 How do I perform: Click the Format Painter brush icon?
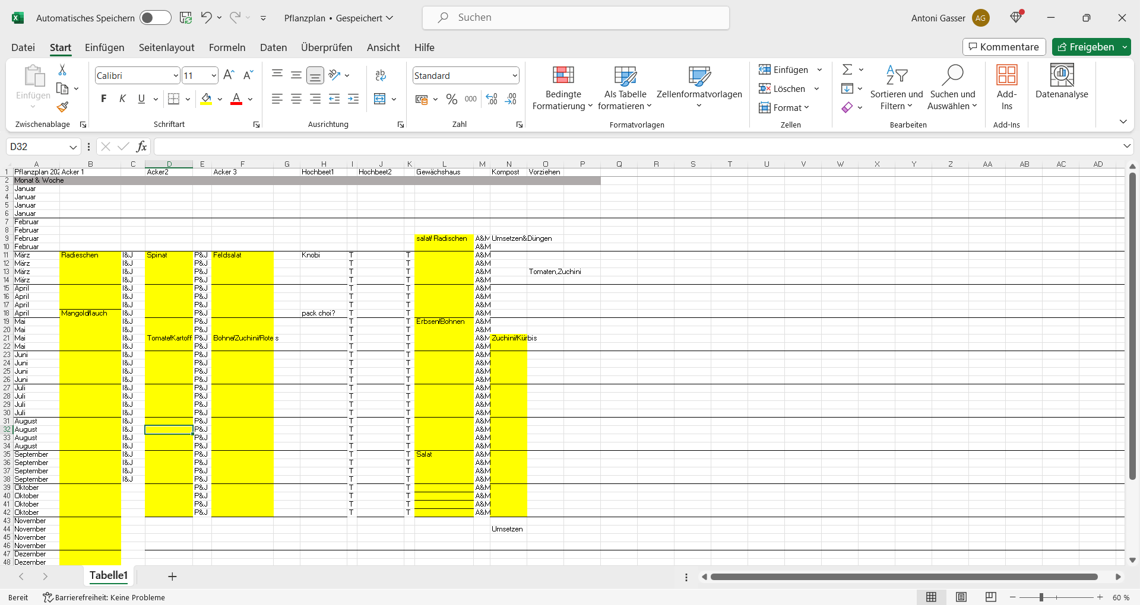pyautogui.click(x=62, y=107)
